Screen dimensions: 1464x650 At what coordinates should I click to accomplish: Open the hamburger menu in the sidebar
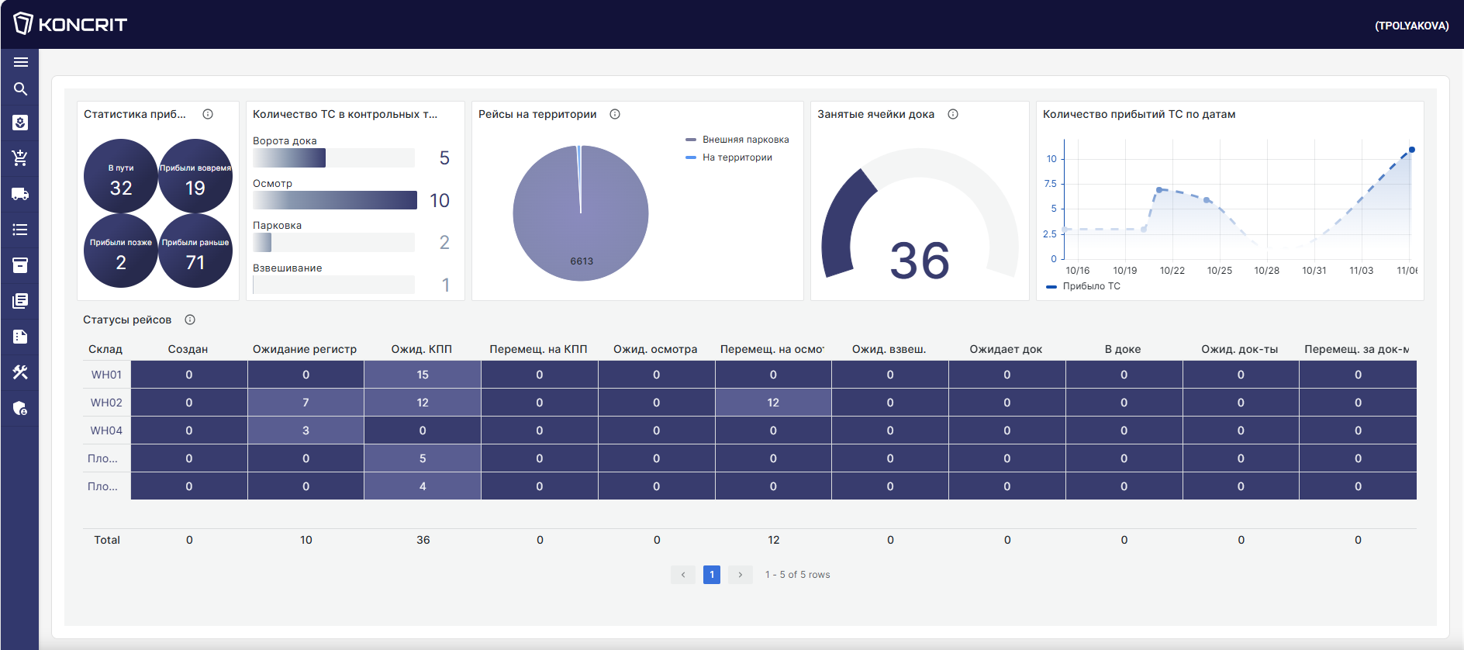[x=20, y=62]
